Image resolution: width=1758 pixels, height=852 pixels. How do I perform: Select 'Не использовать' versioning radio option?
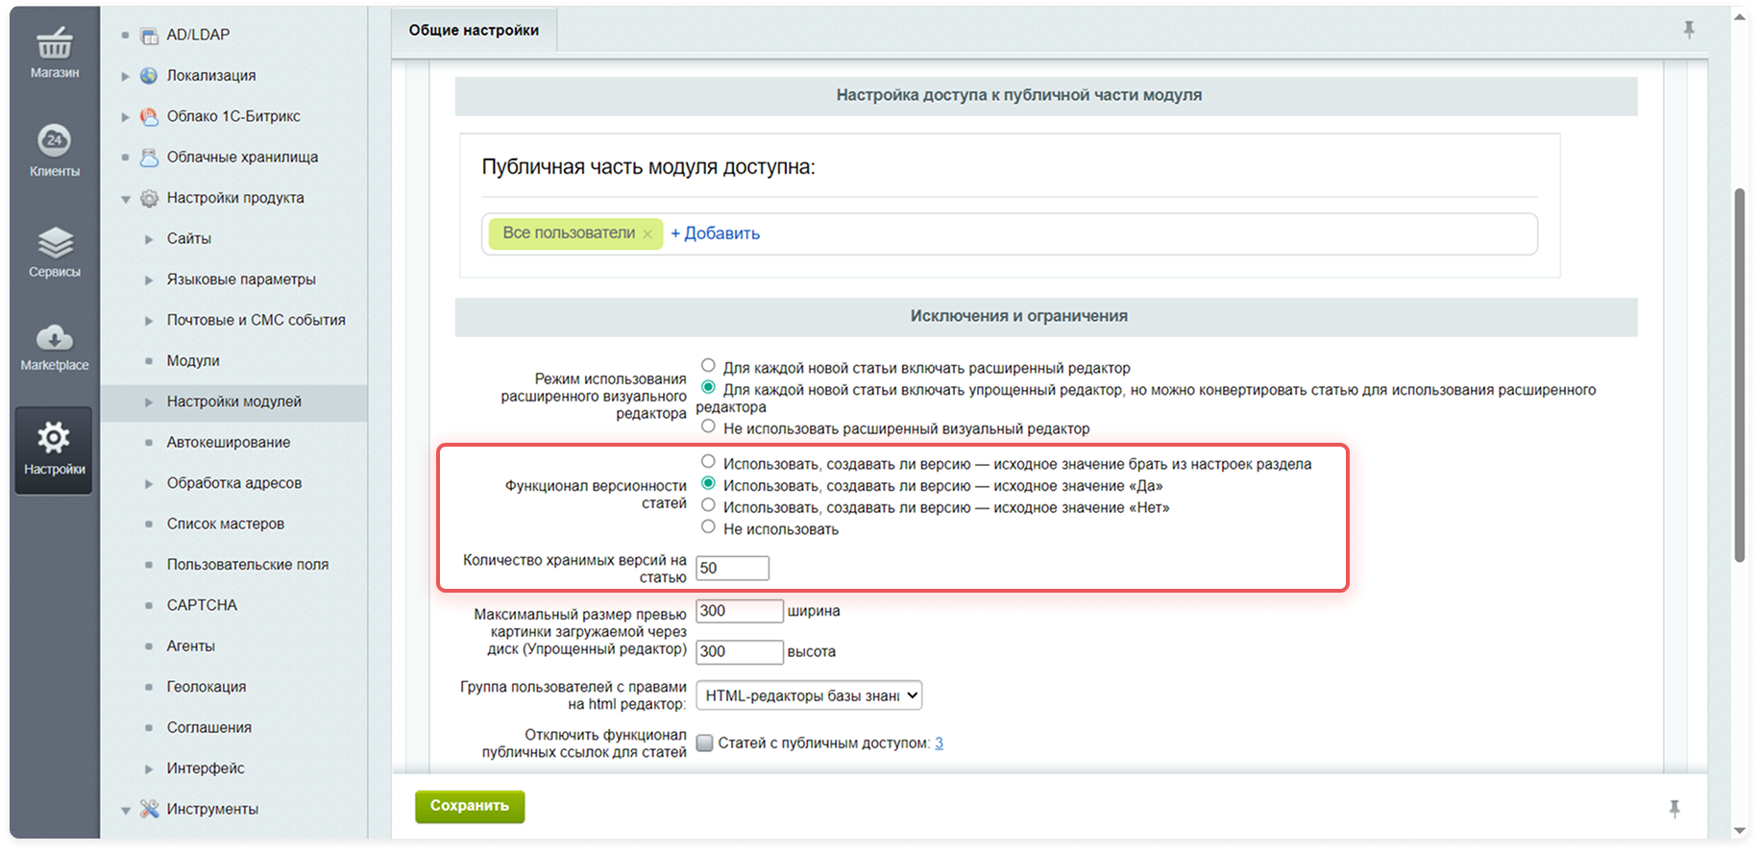click(x=708, y=527)
